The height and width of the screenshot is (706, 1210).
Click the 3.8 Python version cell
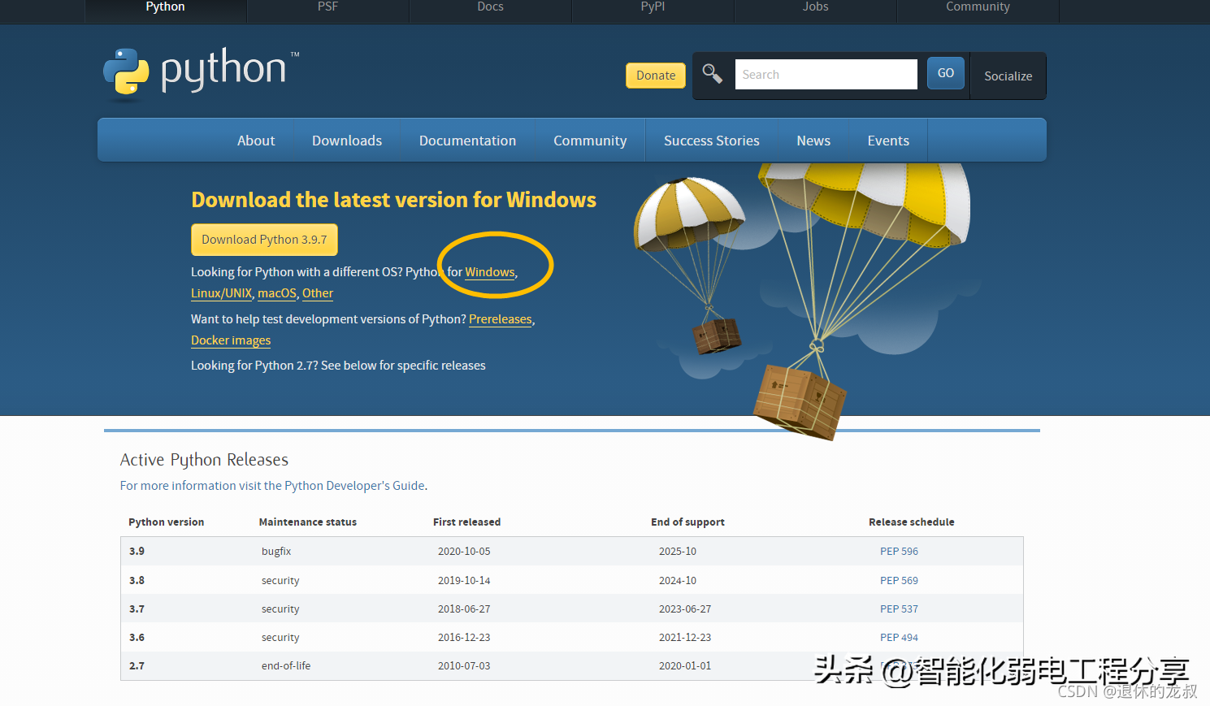click(137, 581)
